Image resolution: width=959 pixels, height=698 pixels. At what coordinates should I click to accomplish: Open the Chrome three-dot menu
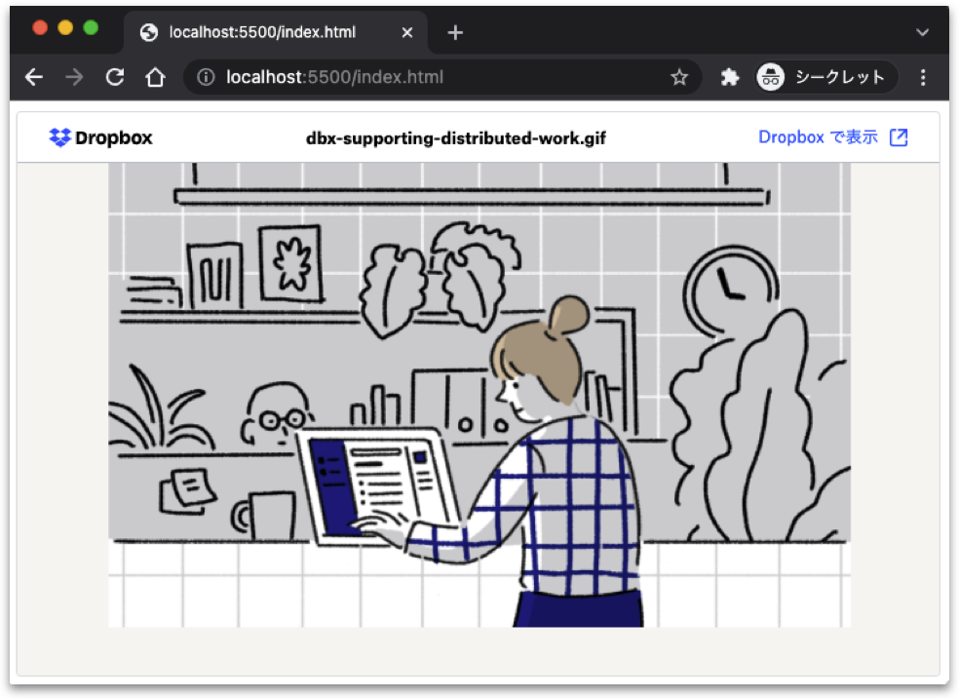tap(923, 77)
